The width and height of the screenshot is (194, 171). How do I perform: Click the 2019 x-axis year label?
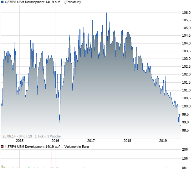pyautogui.click(x=163, y=141)
